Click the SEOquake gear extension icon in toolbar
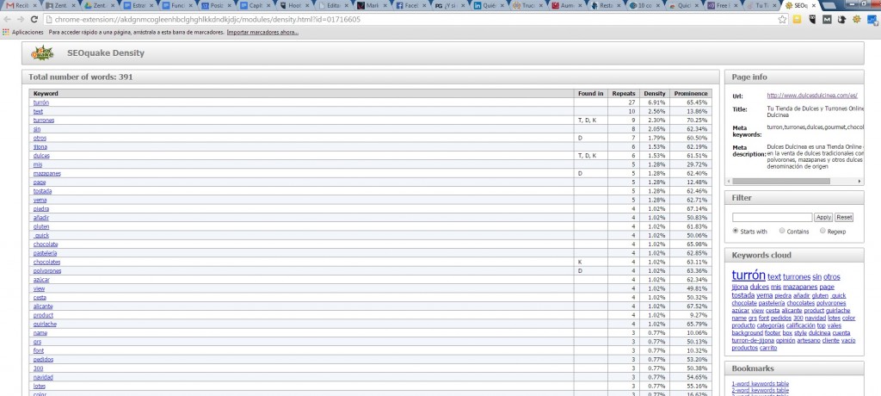881x396 pixels. [857, 19]
